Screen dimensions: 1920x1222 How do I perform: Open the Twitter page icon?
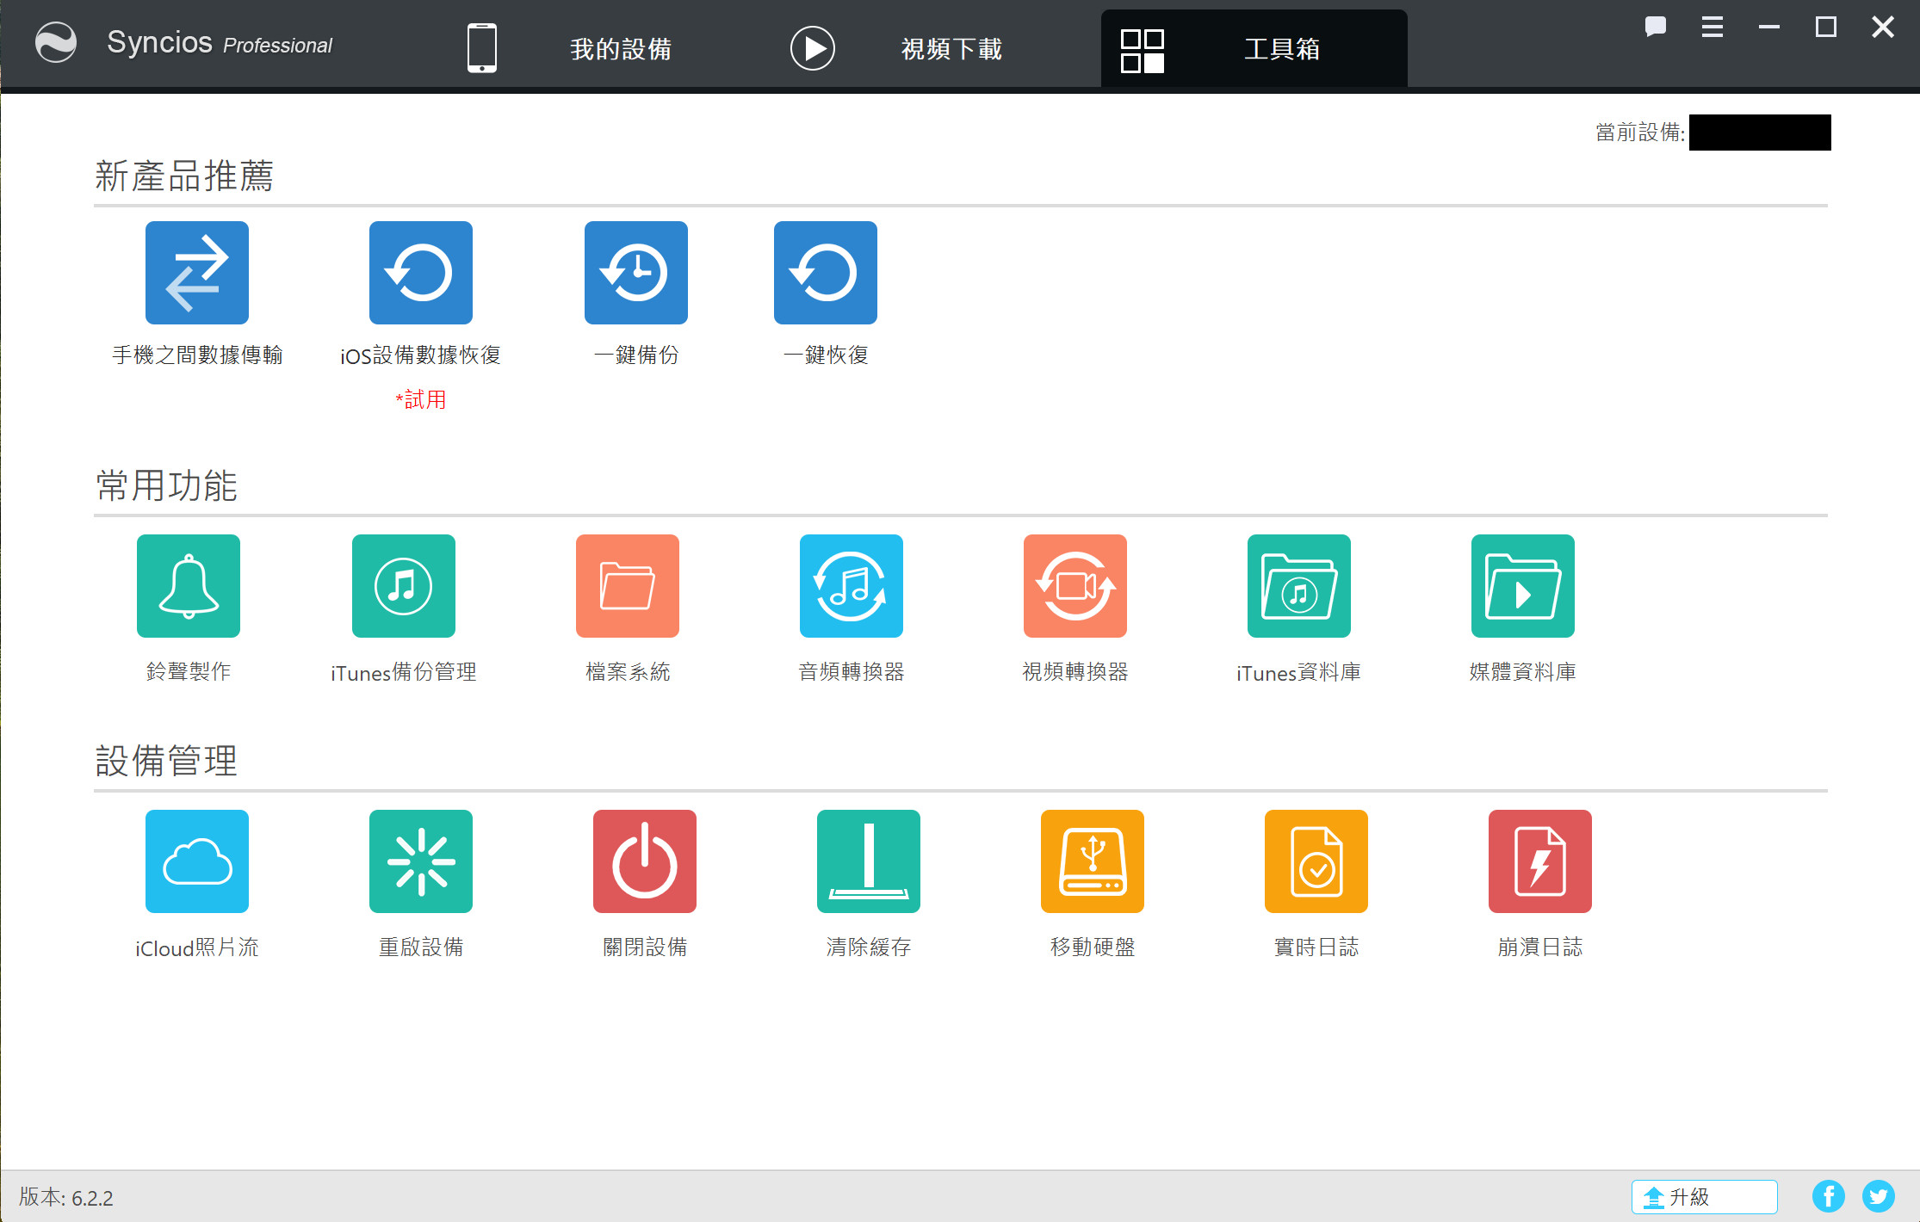pyautogui.click(x=1878, y=1196)
